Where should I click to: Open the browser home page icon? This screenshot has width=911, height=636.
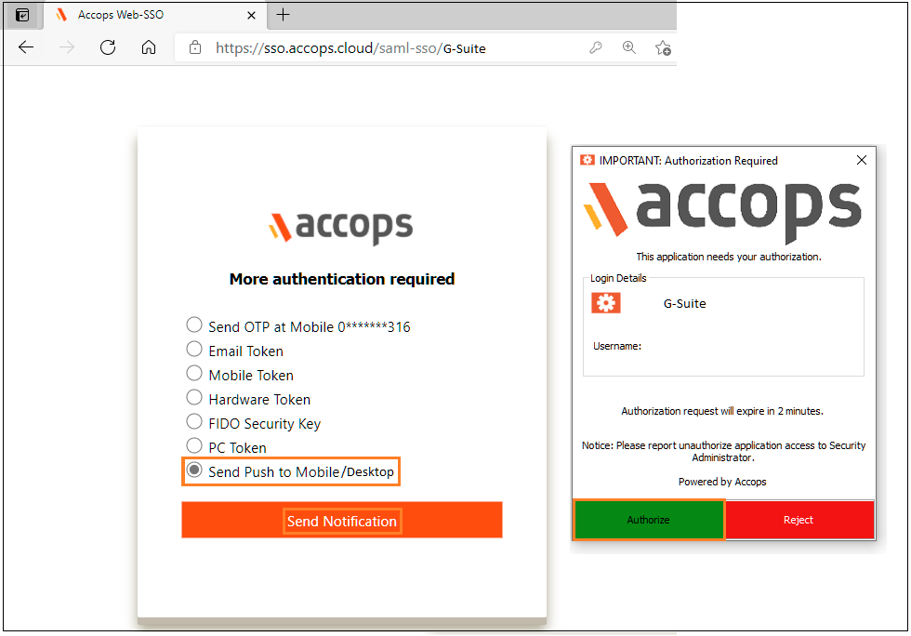tap(149, 47)
